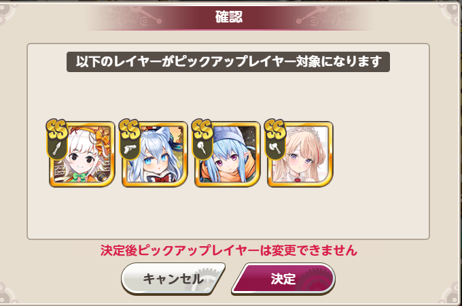Click the SS rarity badge on cat-eared character

click(129, 129)
